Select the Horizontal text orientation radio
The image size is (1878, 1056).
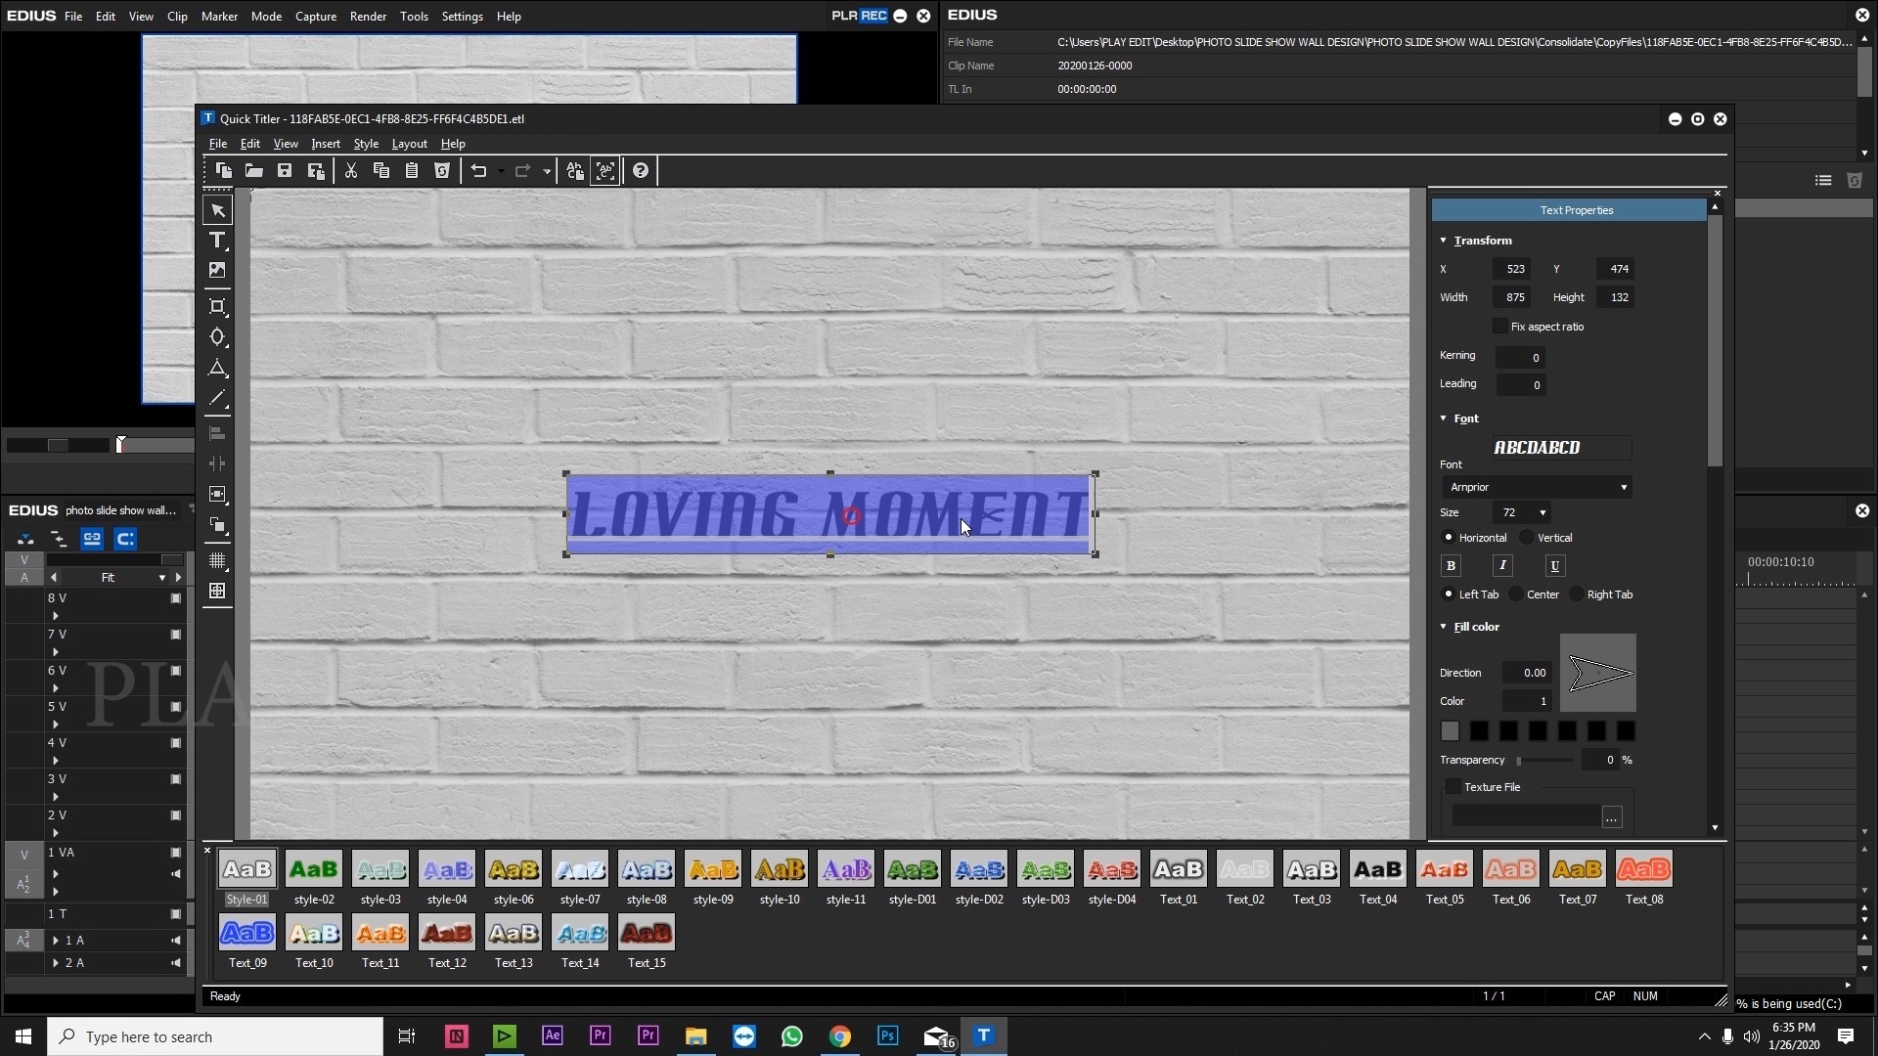[x=1449, y=538]
